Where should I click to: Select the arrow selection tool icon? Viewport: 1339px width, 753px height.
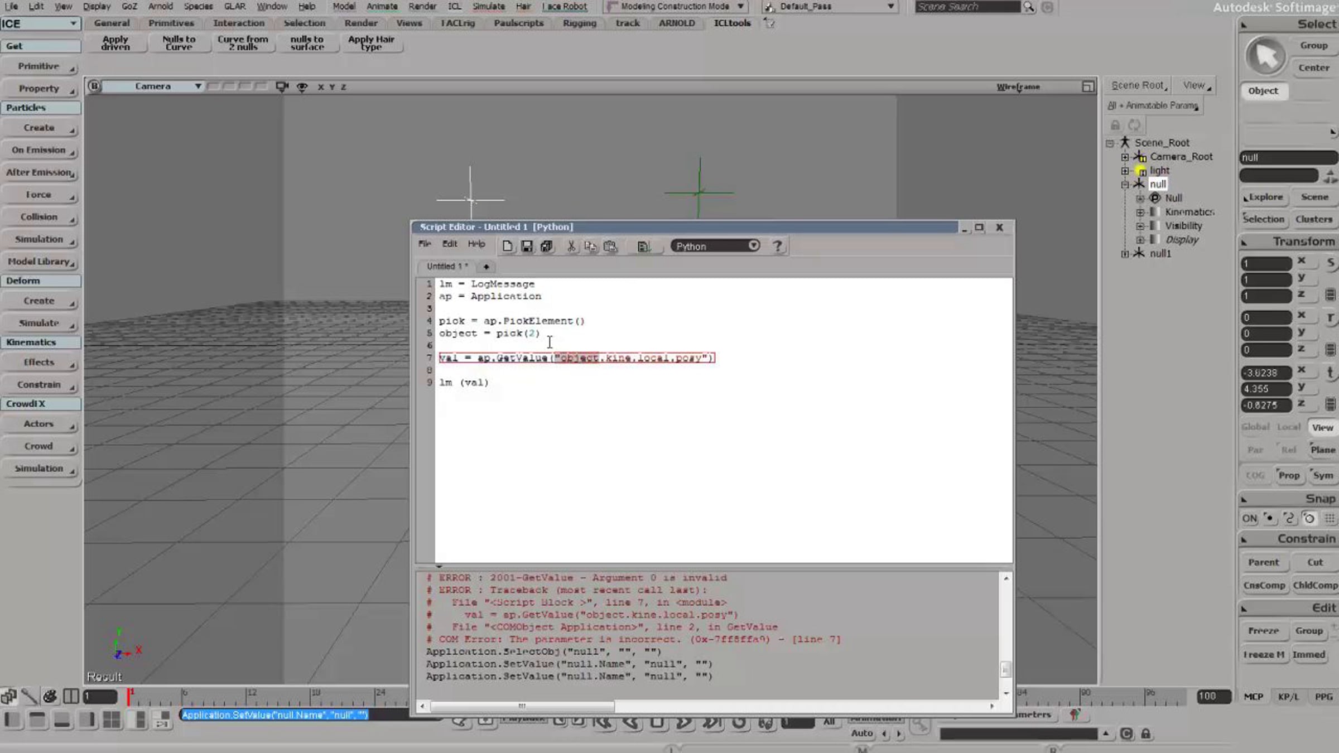tap(1265, 56)
